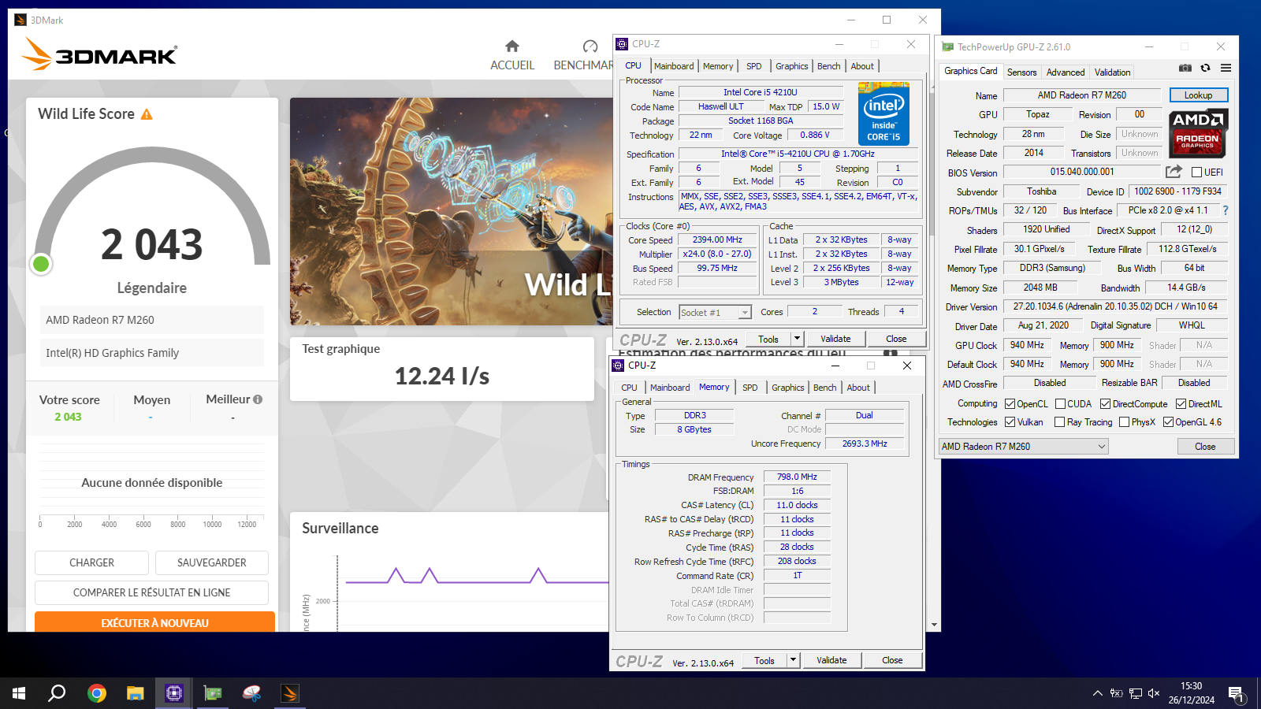
Task: Click the GPU Name field AMD Radeon R7 M260
Action: click(x=1082, y=95)
